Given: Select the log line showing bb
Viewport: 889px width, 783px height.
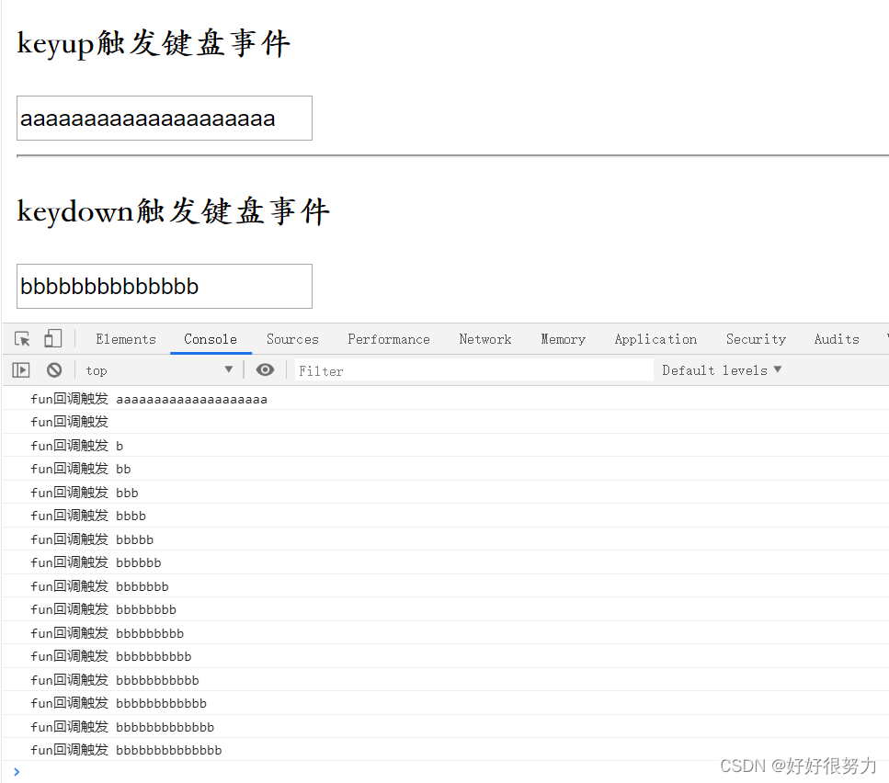Looking at the screenshot, I should click(446, 469).
